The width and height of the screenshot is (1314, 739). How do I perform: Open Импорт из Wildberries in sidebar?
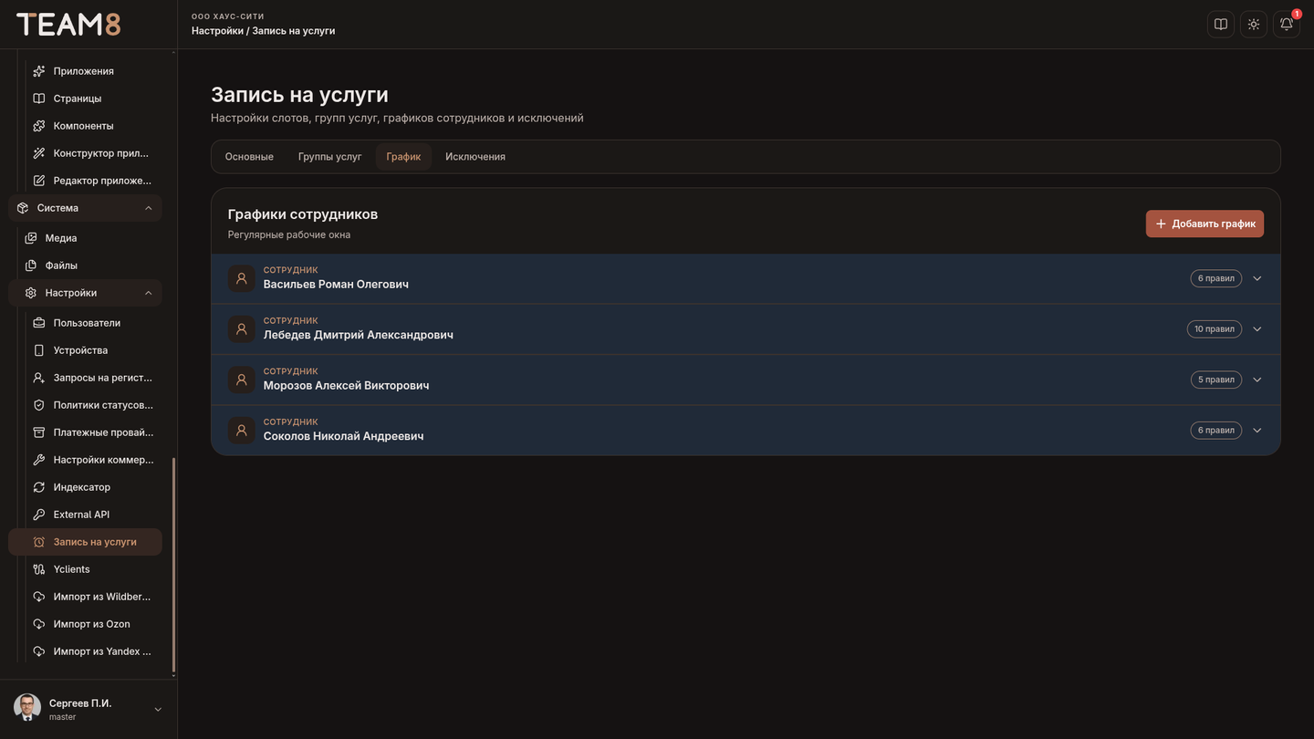pyautogui.click(x=94, y=597)
